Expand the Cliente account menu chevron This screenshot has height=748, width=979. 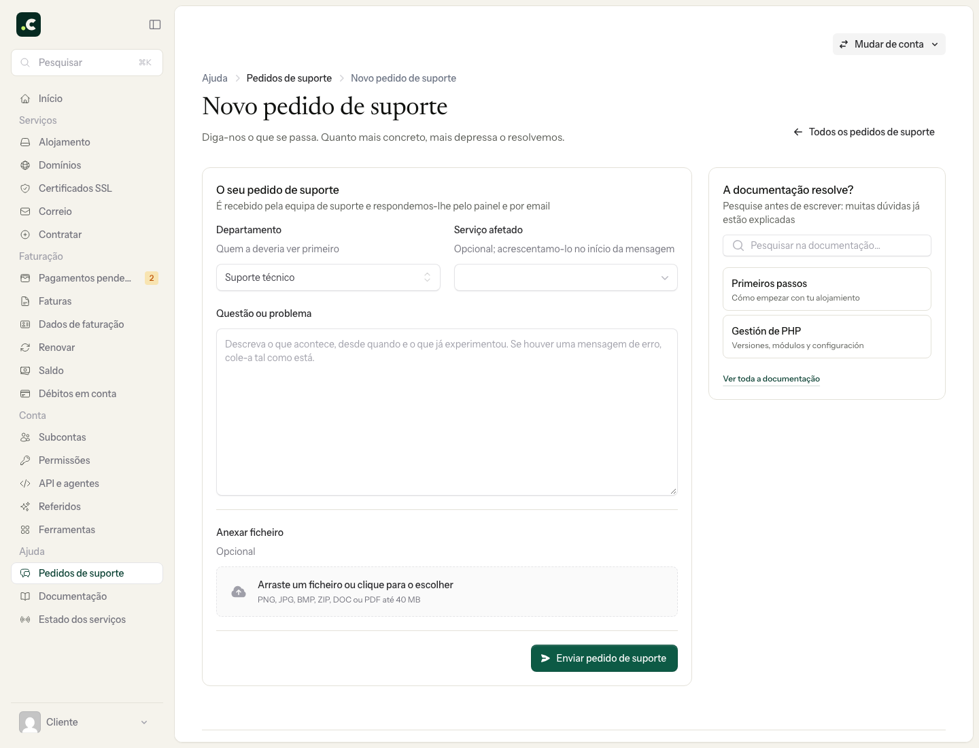pyautogui.click(x=144, y=722)
